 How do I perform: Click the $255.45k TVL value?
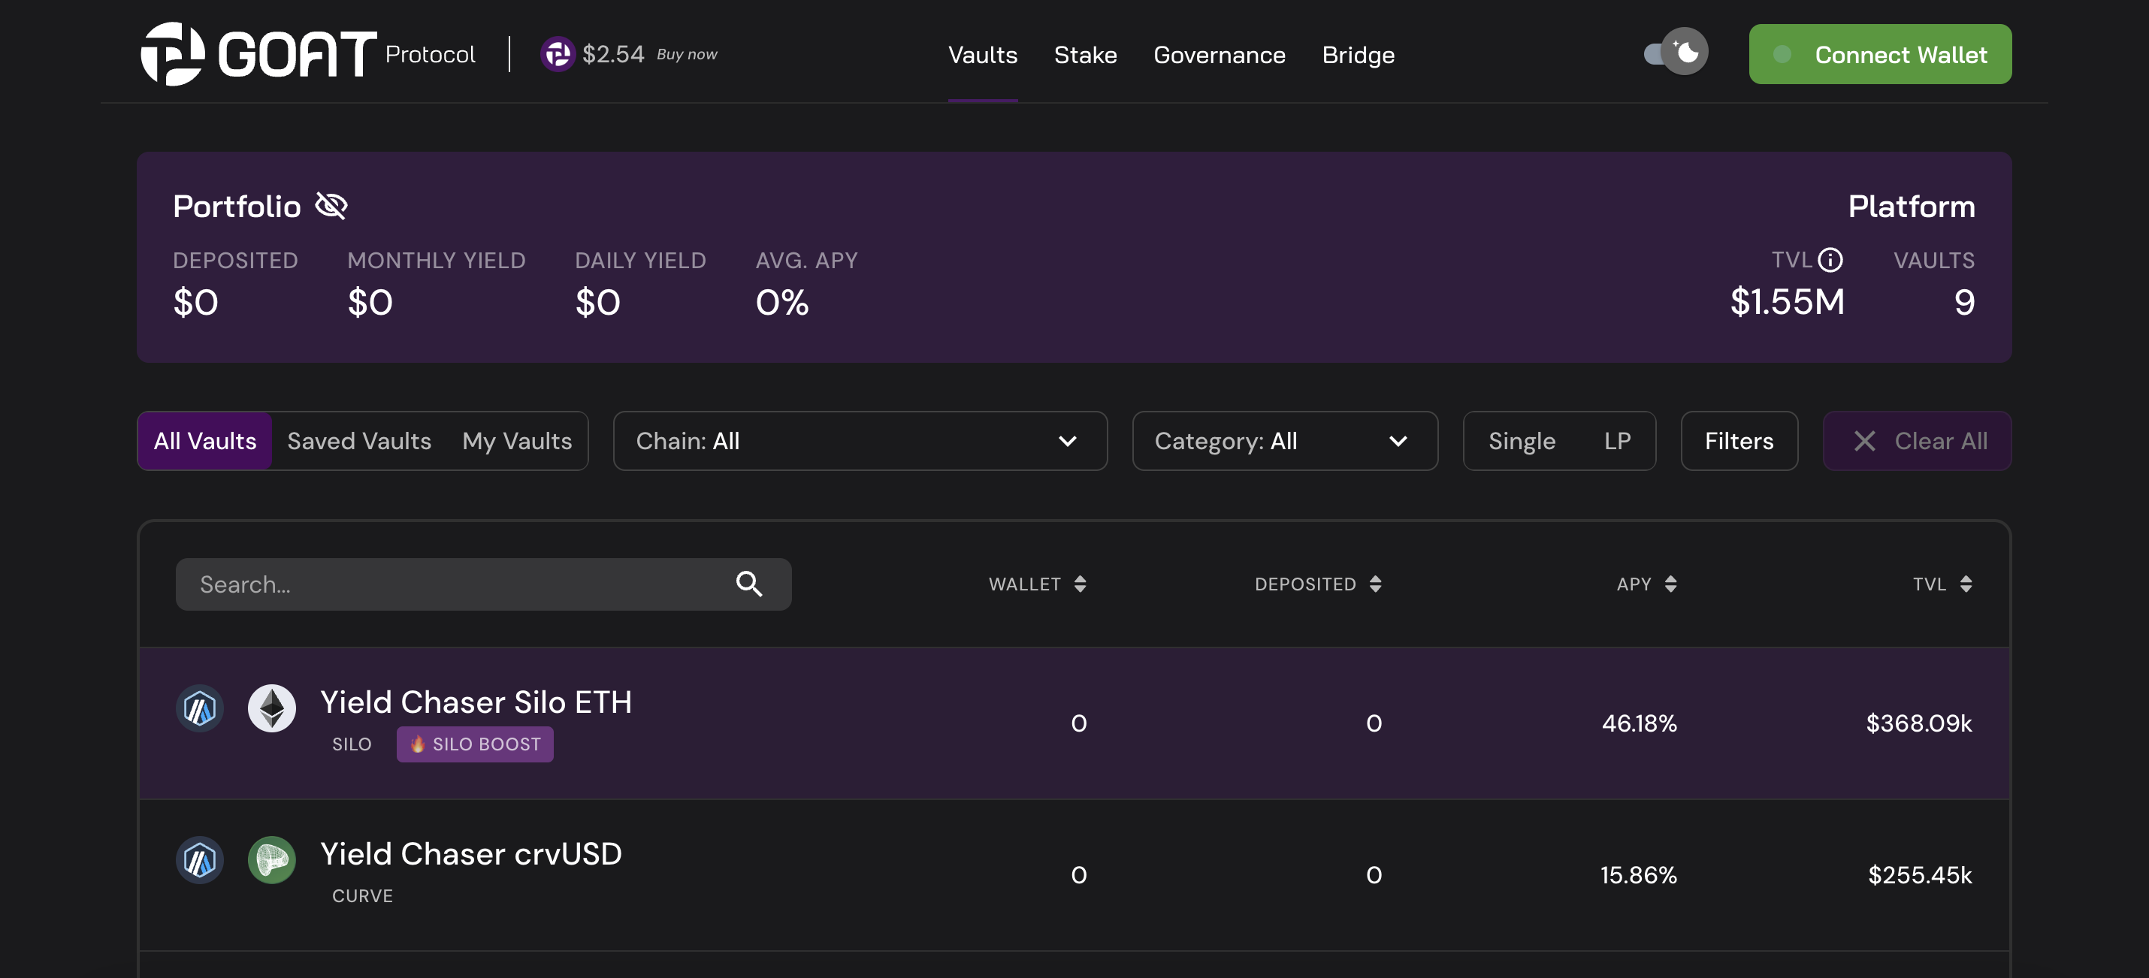[1920, 874]
